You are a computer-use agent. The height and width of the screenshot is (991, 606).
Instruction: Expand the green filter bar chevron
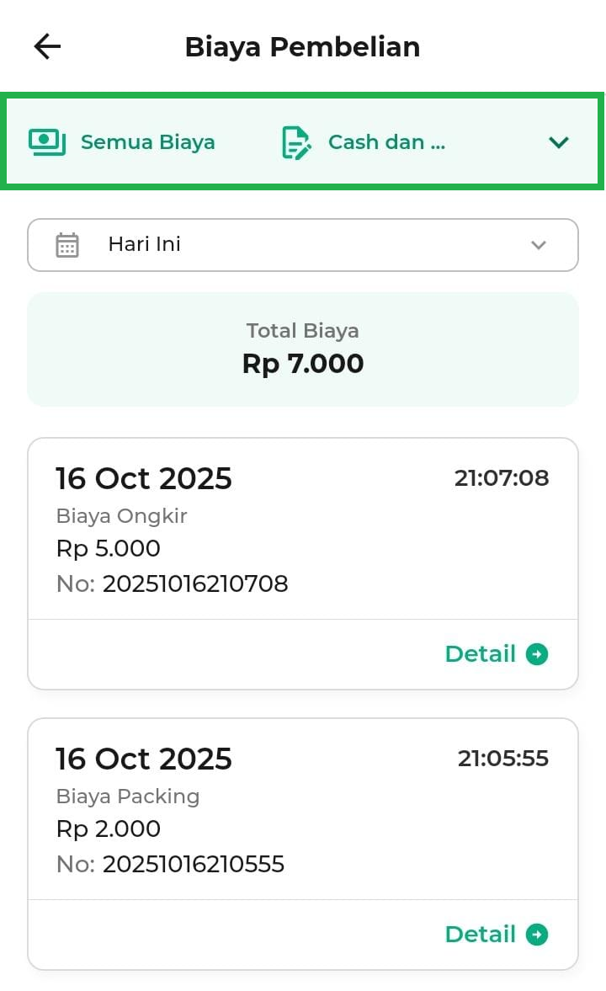tap(559, 142)
